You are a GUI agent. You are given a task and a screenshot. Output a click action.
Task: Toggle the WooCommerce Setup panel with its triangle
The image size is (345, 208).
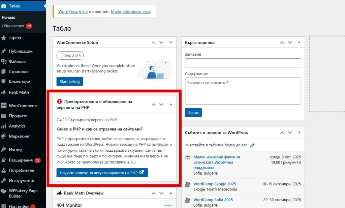(171, 42)
